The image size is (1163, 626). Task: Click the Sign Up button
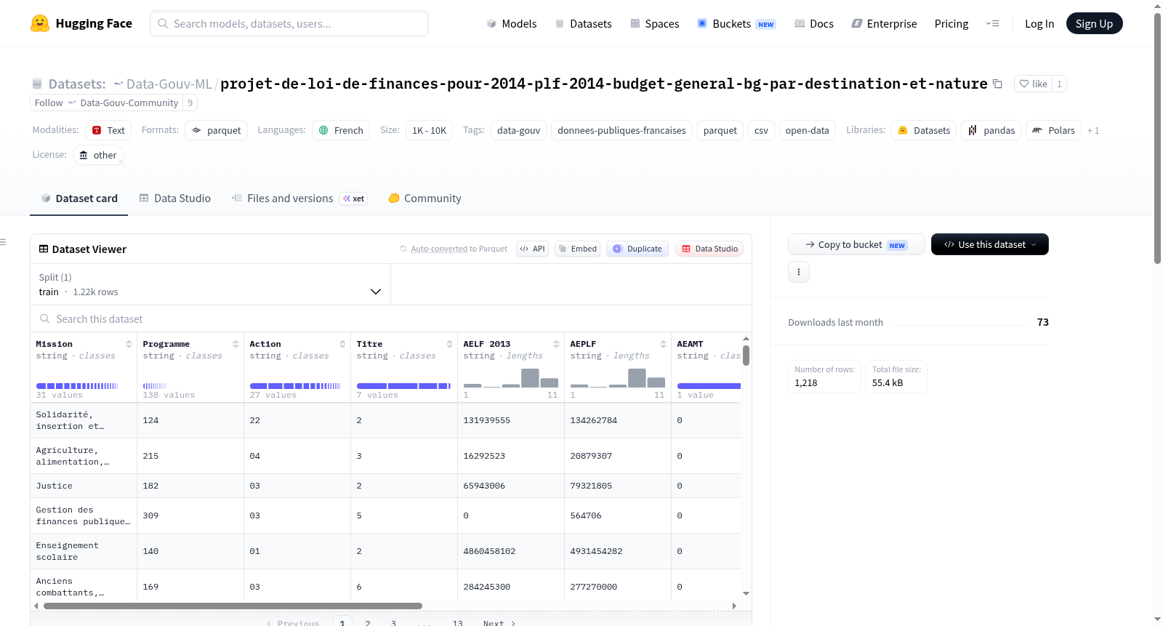coord(1095,24)
